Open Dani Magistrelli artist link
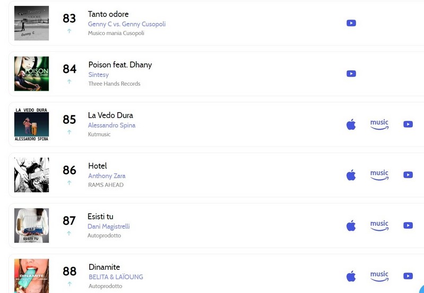 pyautogui.click(x=109, y=226)
